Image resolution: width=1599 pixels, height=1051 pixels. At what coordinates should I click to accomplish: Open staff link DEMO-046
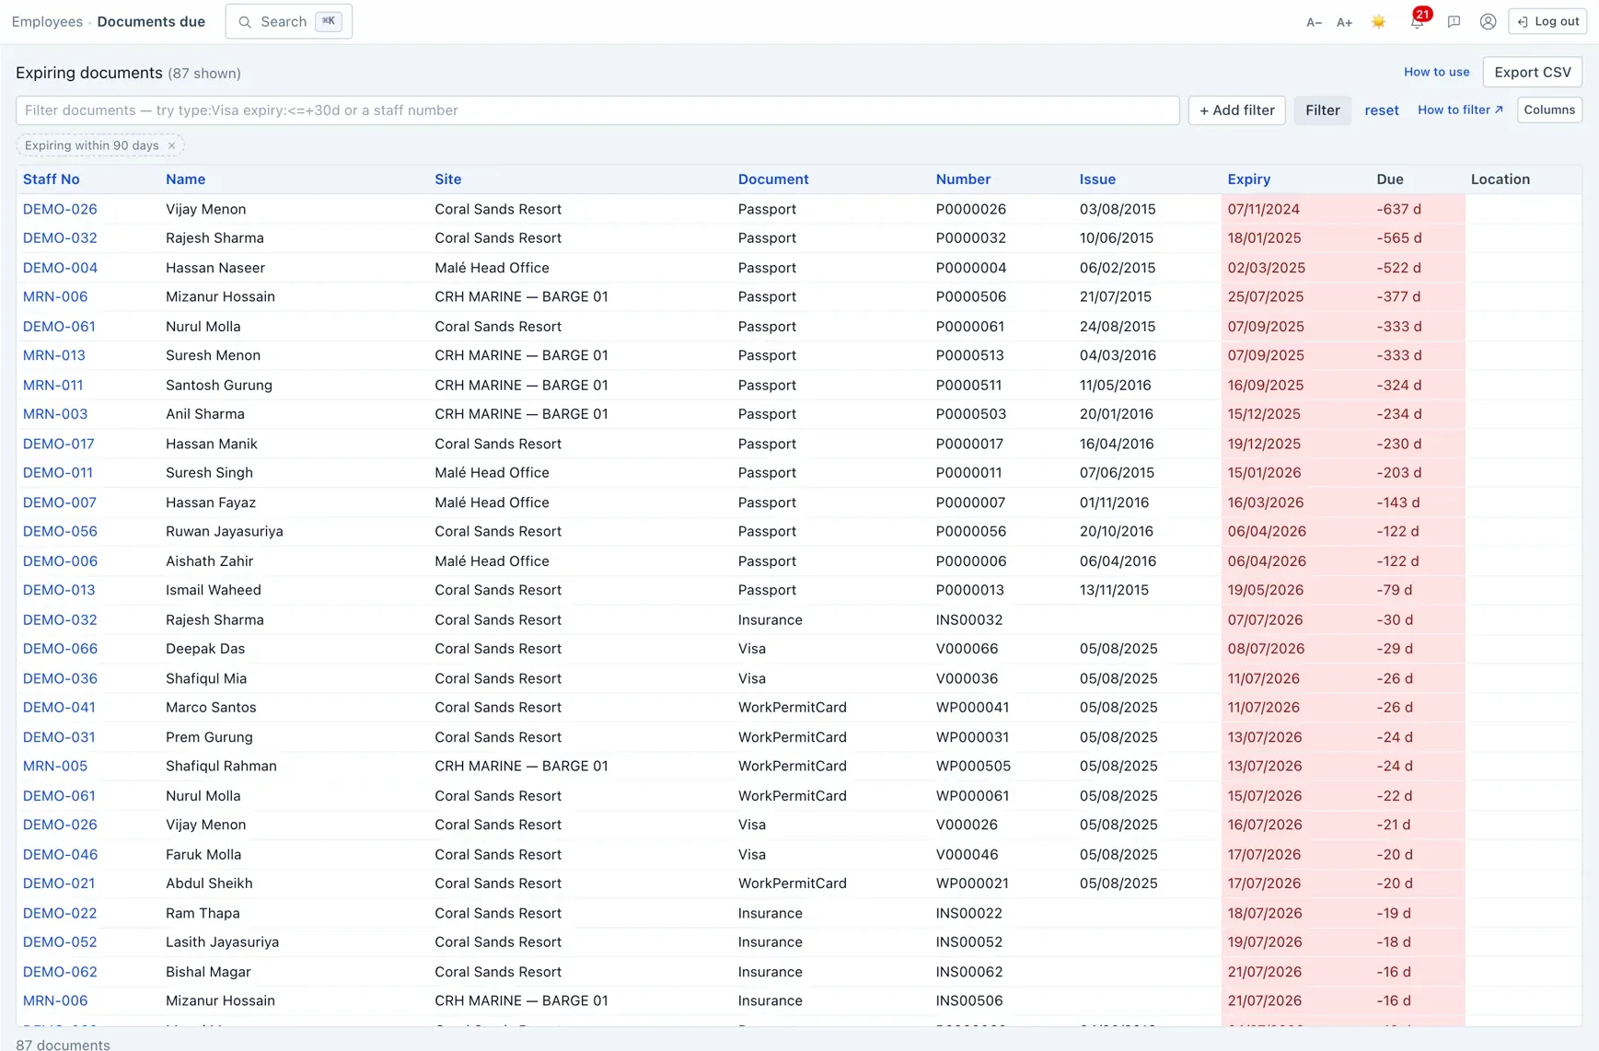click(x=60, y=854)
